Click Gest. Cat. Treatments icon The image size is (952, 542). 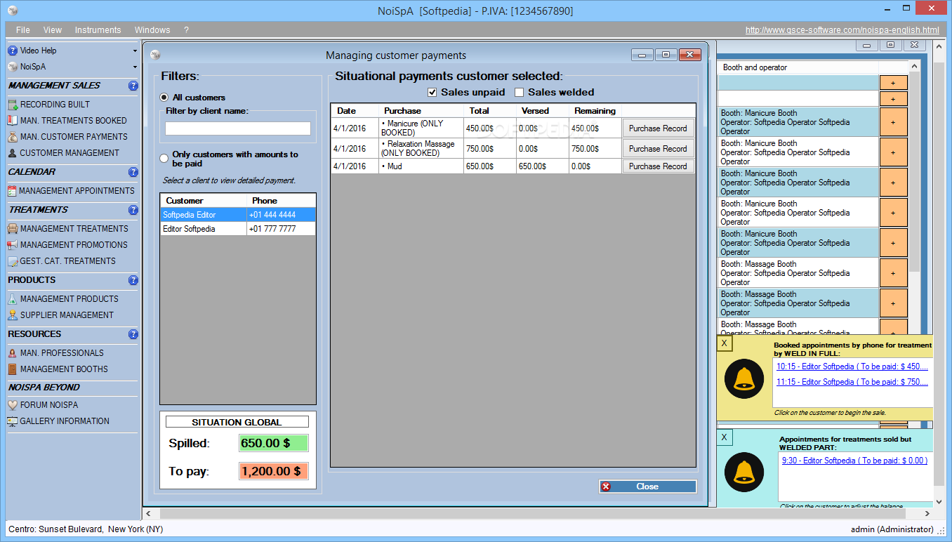click(x=13, y=261)
